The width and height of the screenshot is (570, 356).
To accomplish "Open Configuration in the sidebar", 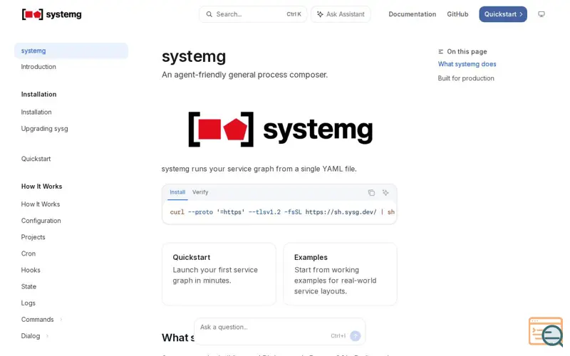I will coord(41,221).
